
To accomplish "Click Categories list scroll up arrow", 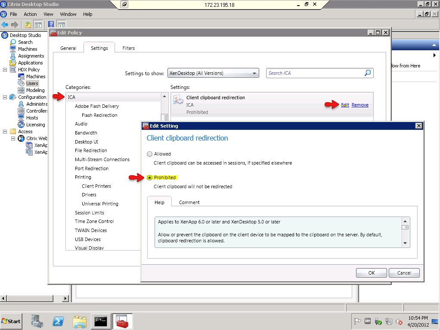I will (x=164, y=96).
